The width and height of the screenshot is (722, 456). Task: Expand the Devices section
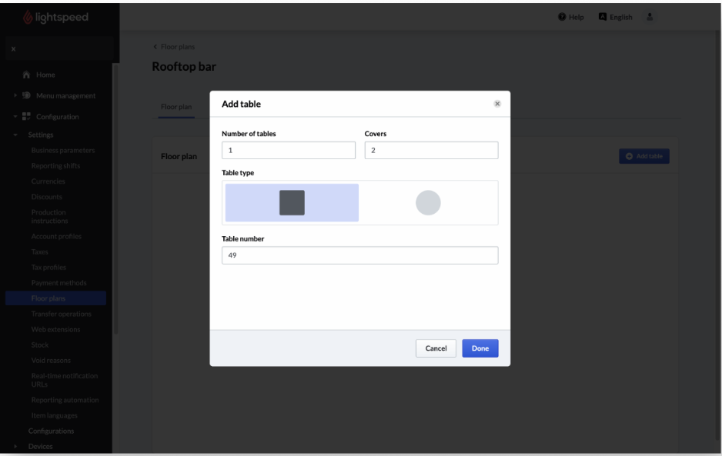pos(15,445)
